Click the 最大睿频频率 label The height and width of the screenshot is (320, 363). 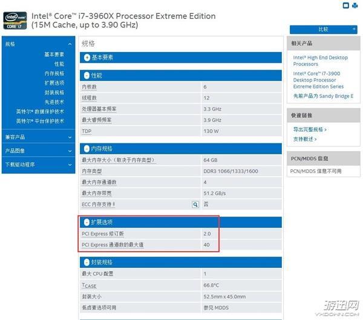(x=97, y=120)
